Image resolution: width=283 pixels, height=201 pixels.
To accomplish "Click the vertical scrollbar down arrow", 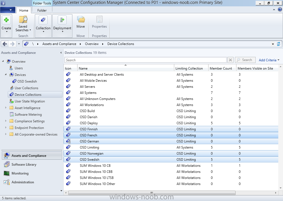I will [x=281, y=188].
